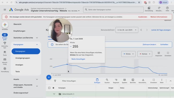
Task: Open Änderungsverlauf menu item
Action: (x=21, y=93)
